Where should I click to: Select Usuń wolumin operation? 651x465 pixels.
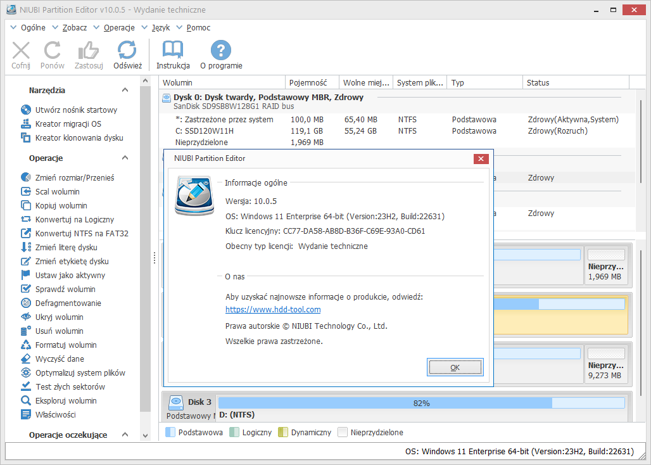coord(52,331)
